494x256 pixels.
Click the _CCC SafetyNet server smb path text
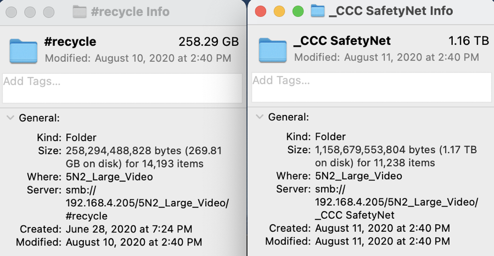point(396,203)
